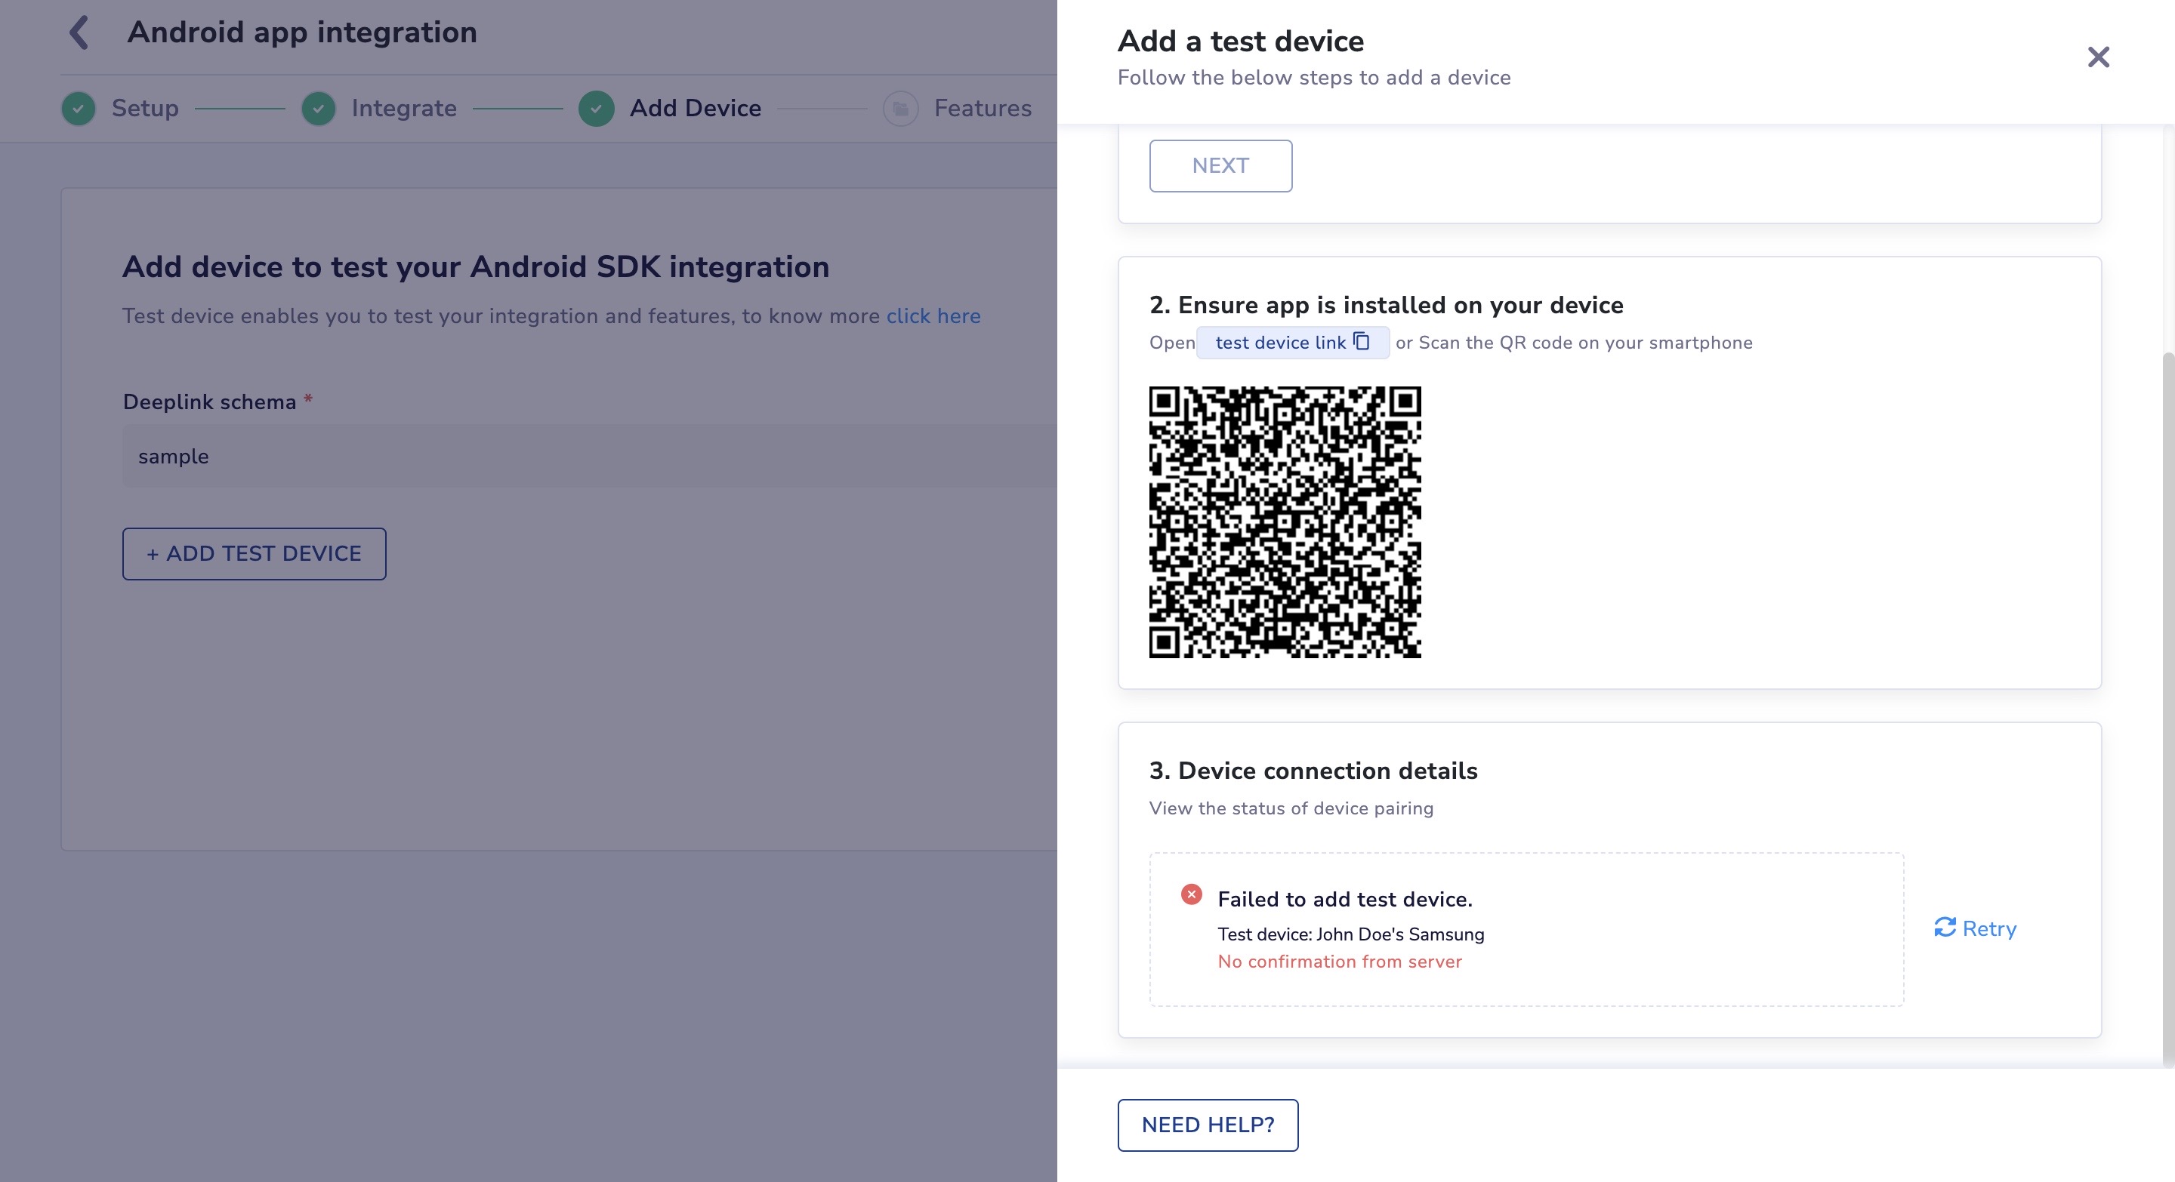This screenshot has width=2175, height=1182.
Task: Click the copy icon next to test device link
Action: [1361, 341]
